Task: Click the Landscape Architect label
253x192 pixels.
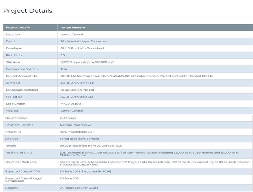Action: 22,90
